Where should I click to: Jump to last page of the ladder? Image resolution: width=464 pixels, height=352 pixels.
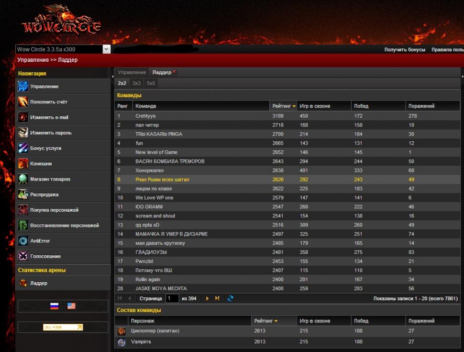pos(217,298)
